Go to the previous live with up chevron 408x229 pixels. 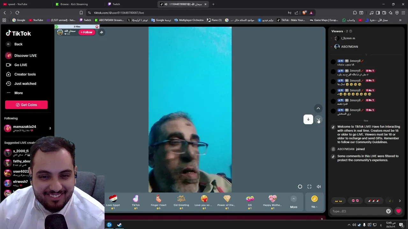(318, 108)
